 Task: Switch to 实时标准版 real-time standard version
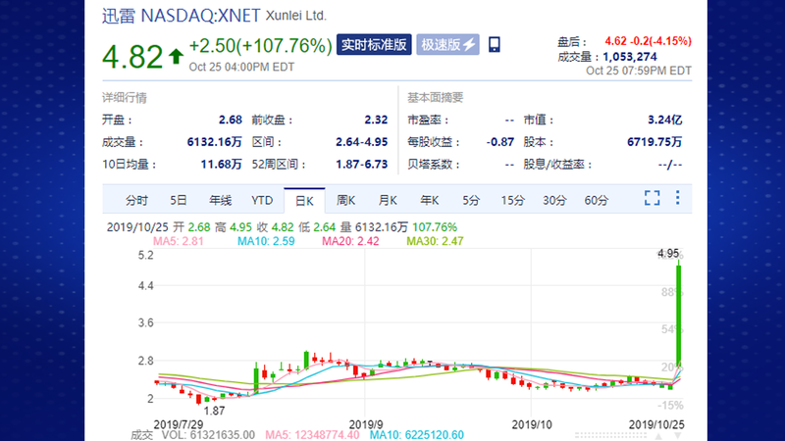(x=374, y=44)
